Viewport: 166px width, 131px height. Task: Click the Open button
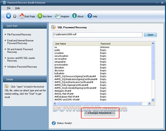coord(150,35)
